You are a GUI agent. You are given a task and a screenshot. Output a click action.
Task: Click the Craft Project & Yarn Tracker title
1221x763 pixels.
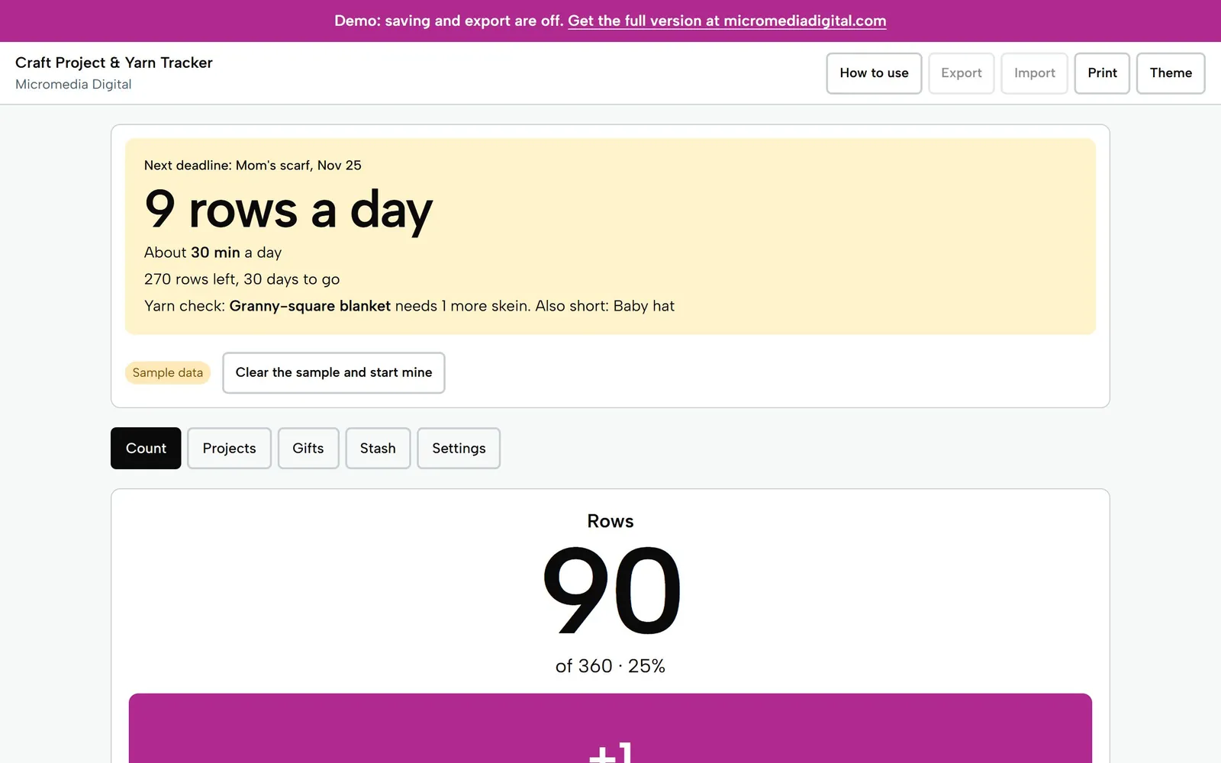(x=114, y=63)
